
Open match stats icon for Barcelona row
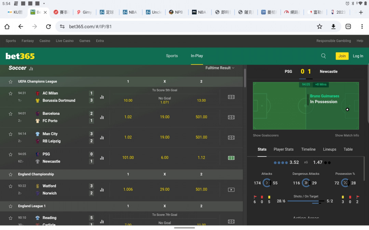[x=102, y=117]
